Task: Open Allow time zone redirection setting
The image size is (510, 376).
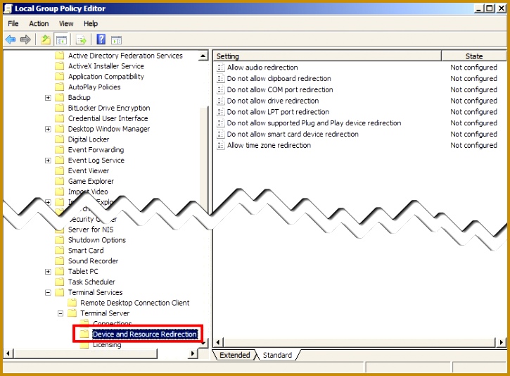Action: [269, 145]
